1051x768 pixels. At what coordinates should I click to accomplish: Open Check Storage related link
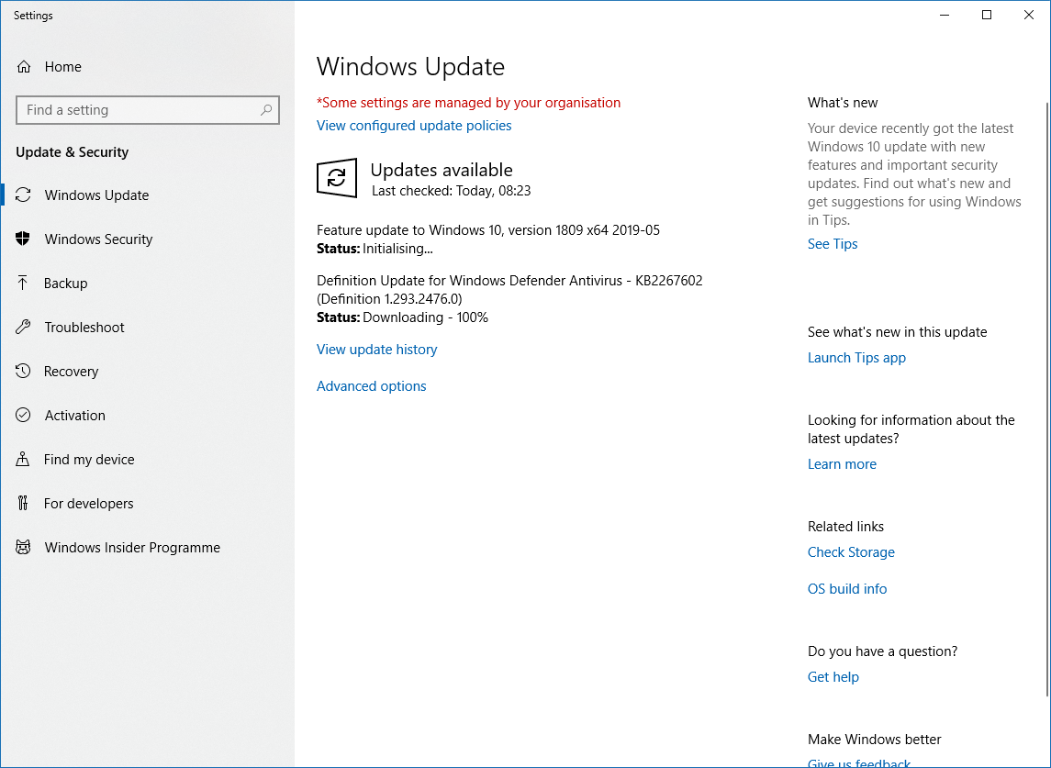coord(851,552)
